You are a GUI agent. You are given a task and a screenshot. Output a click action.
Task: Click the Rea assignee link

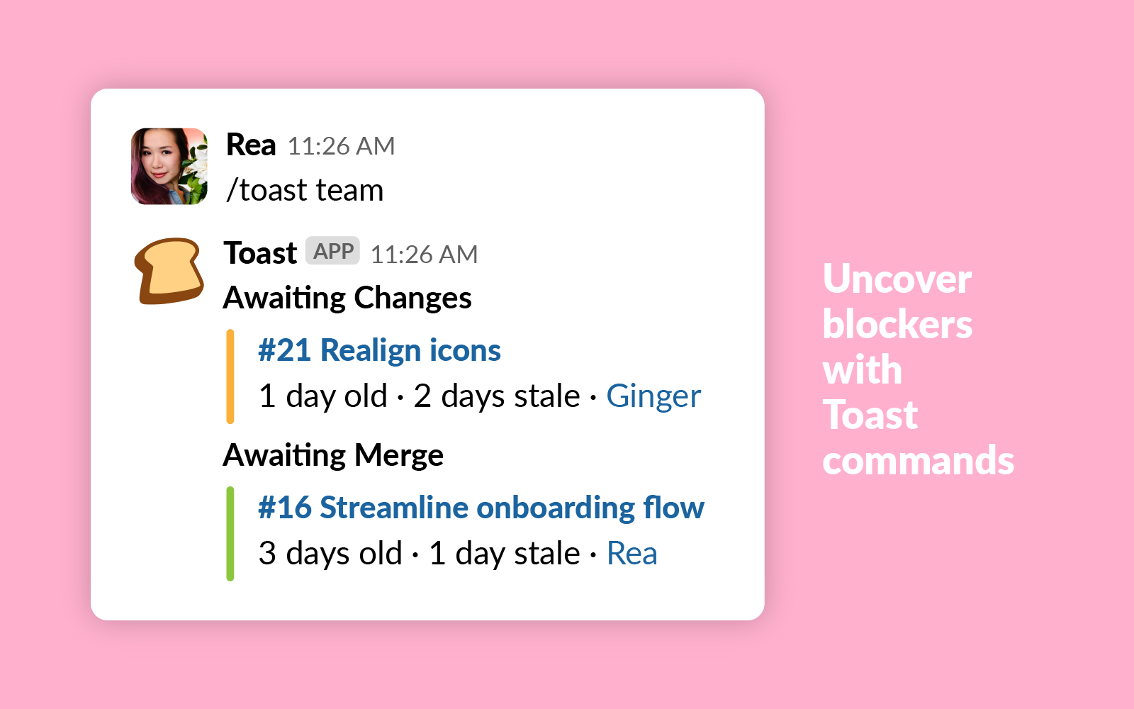point(632,553)
